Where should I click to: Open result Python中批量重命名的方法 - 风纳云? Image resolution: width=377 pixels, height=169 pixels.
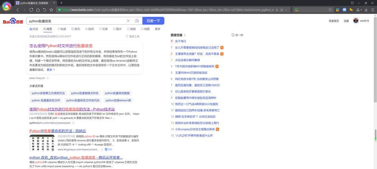(x=58, y=131)
